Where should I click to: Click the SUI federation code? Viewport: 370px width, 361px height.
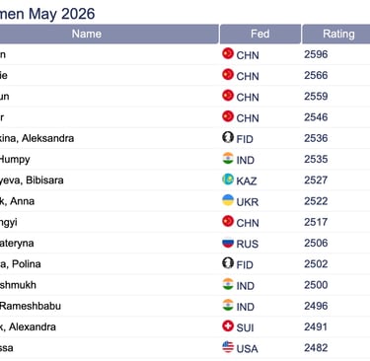coord(245,327)
